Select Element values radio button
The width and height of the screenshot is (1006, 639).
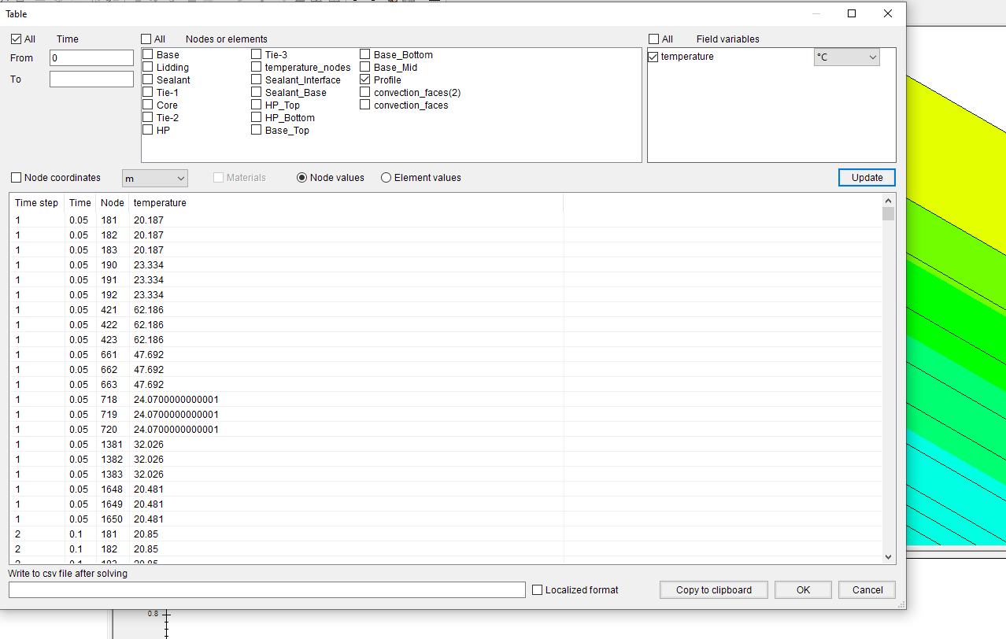click(386, 178)
